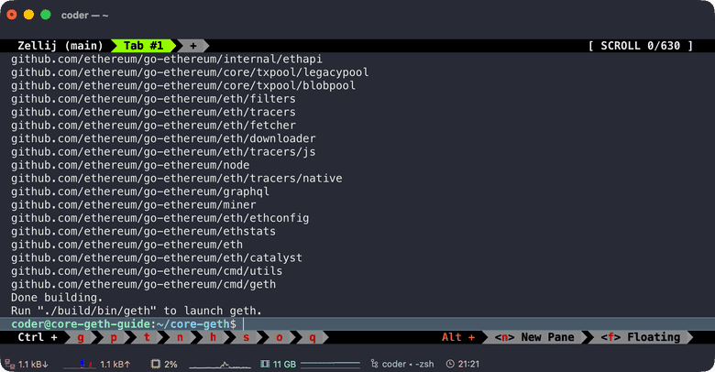
Task: Click the 21:21 time display
Action: [x=468, y=365]
